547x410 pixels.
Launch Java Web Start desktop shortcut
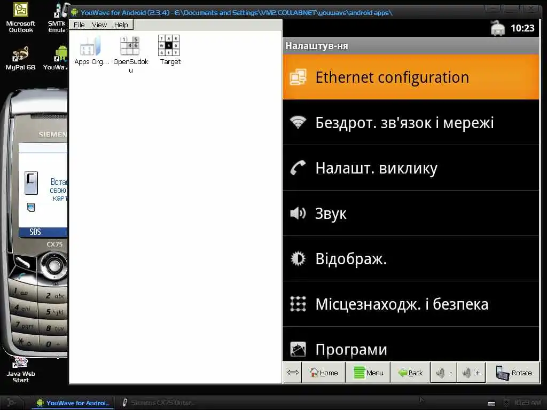coord(21,370)
